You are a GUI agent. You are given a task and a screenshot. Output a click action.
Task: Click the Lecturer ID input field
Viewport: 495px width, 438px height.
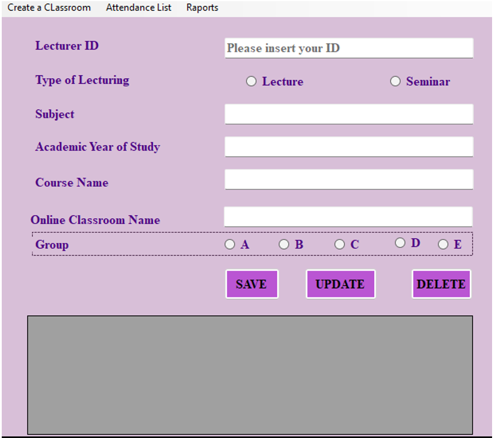(x=348, y=48)
